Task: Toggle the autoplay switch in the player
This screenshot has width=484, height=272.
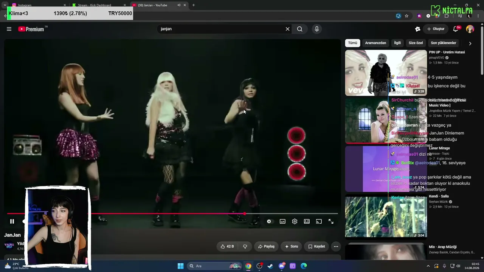Action: (x=269, y=221)
